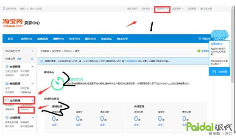The height and width of the screenshot is (139, 236).
Task: Collapse the 交易管理 section chevron
Action: pos(32,66)
